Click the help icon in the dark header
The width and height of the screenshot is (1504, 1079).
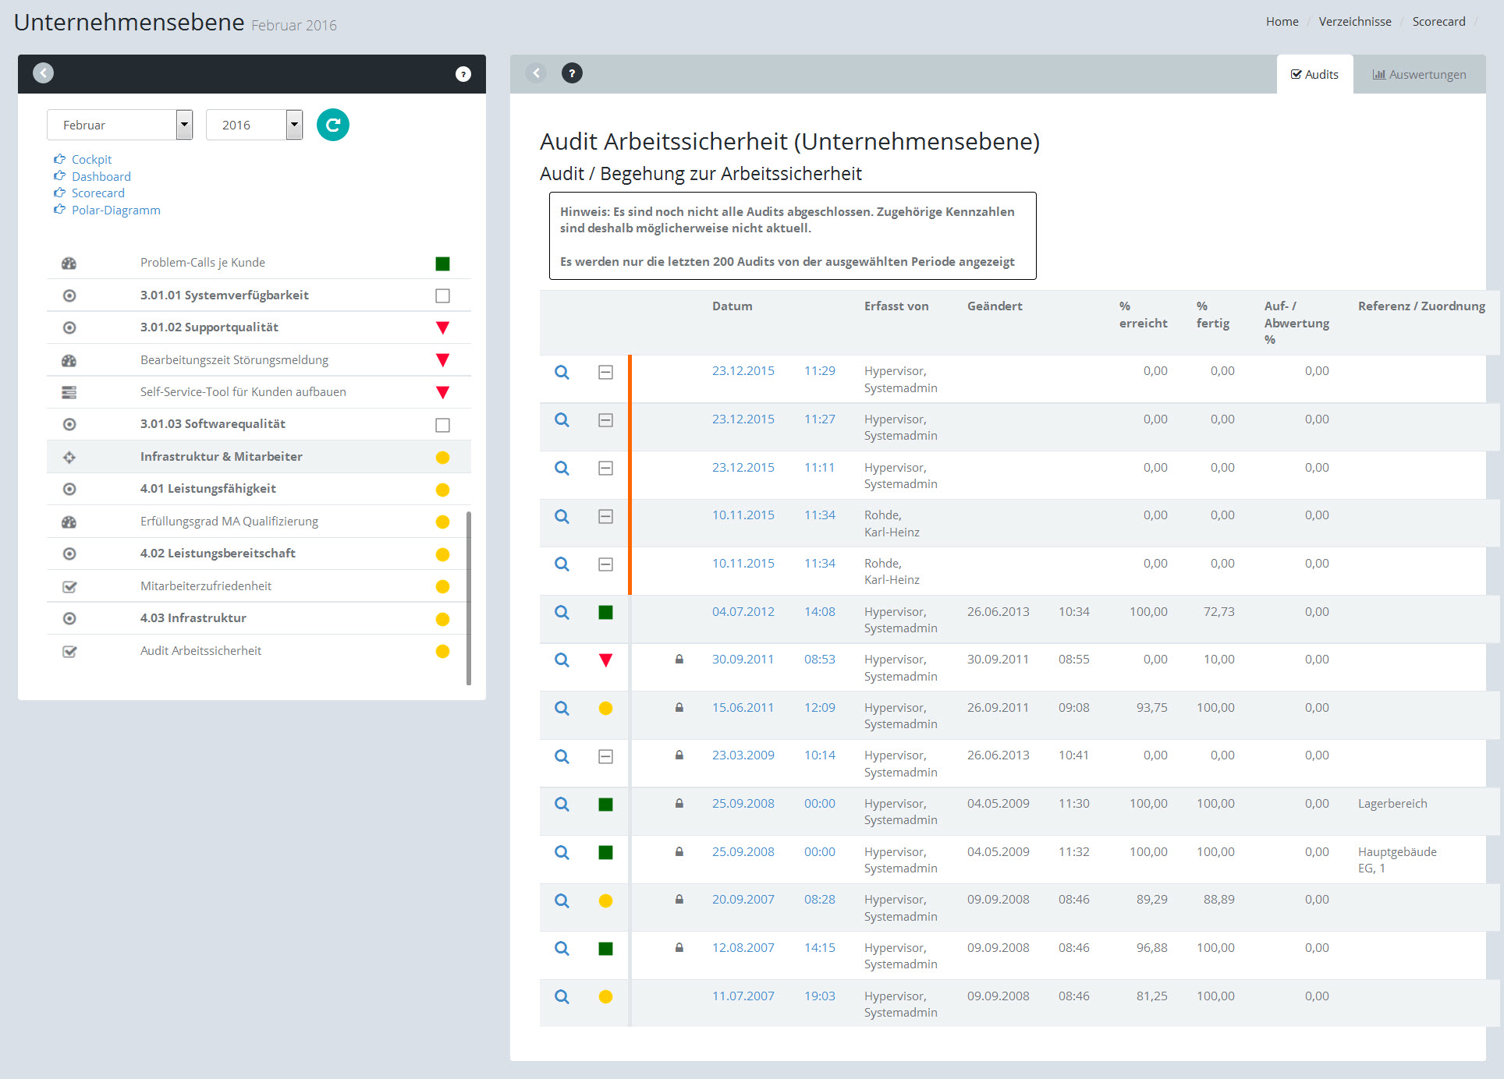[x=463, y=74]
